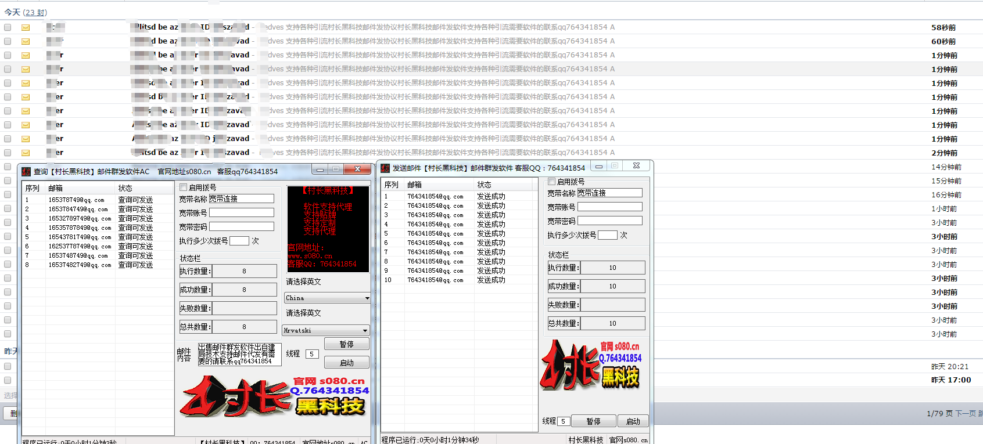Tick the checkbox of the 60秒前 email
Image resolution: width=983 pixels, height=444 pixels.
[8, 41]
